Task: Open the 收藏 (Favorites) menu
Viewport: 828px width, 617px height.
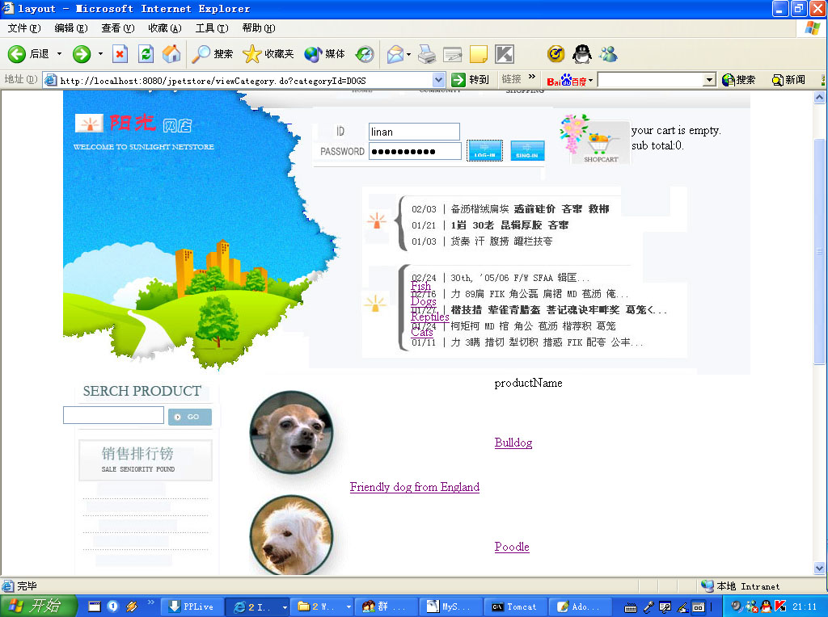Action: point(165,28)
